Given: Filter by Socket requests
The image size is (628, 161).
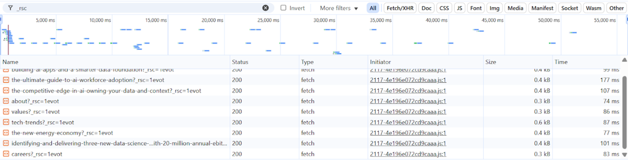Looking at the screenshot, I should 570,8.
